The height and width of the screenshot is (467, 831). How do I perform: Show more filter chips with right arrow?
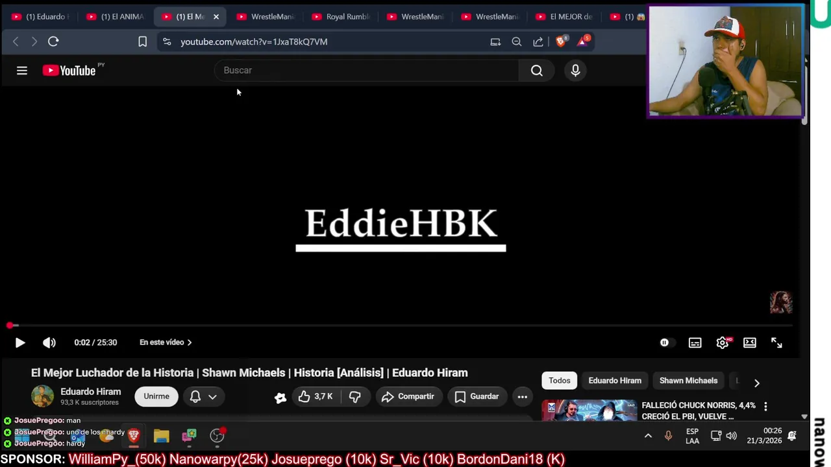coord(756,383)
